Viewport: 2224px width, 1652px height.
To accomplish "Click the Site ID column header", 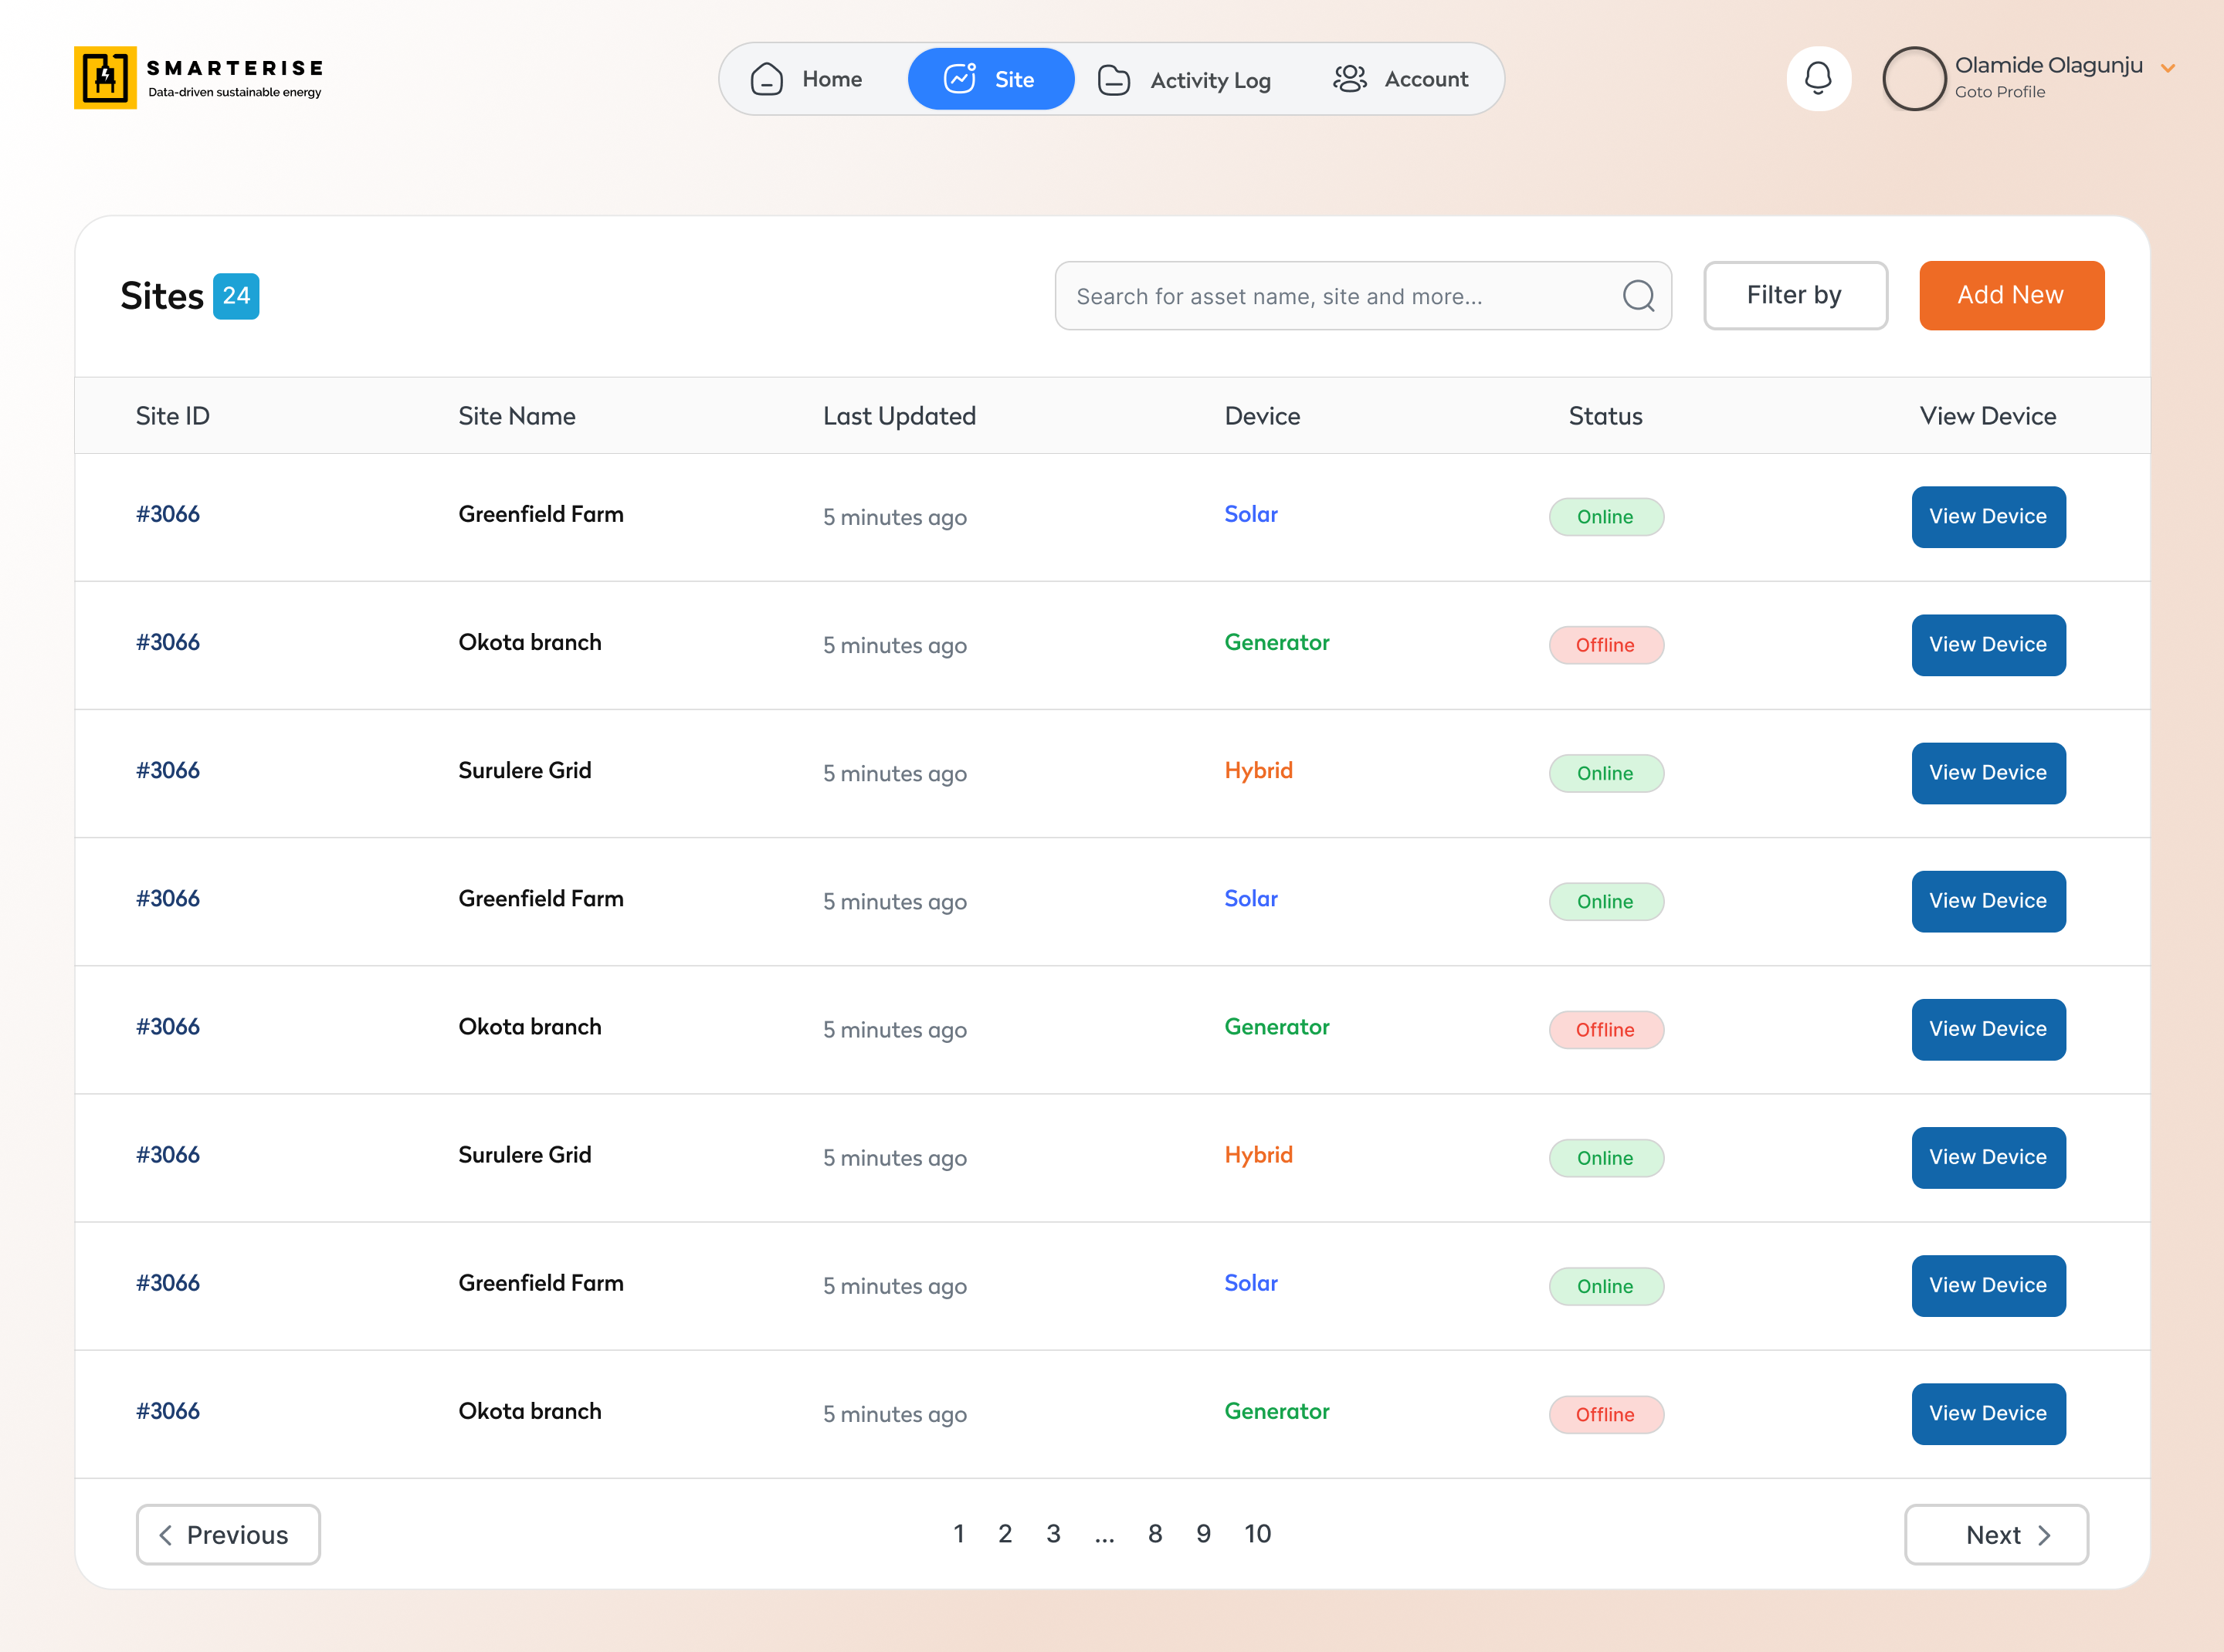I will (x=173, y=416).
